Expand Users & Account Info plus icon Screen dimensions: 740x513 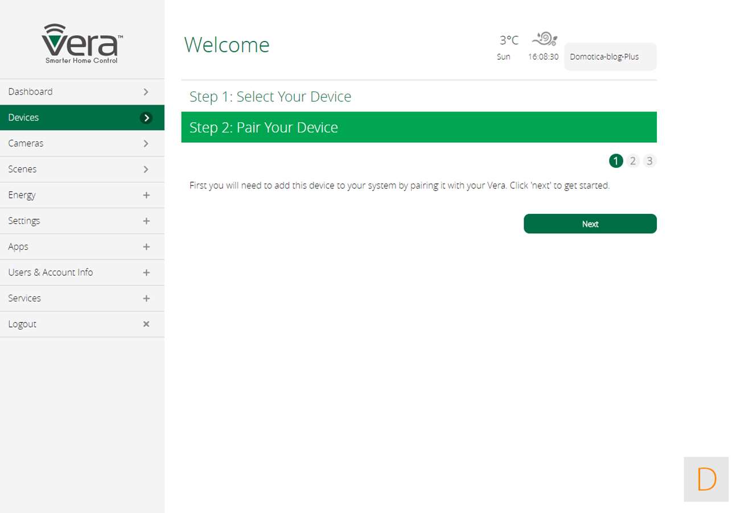click(x=146, y=273)
